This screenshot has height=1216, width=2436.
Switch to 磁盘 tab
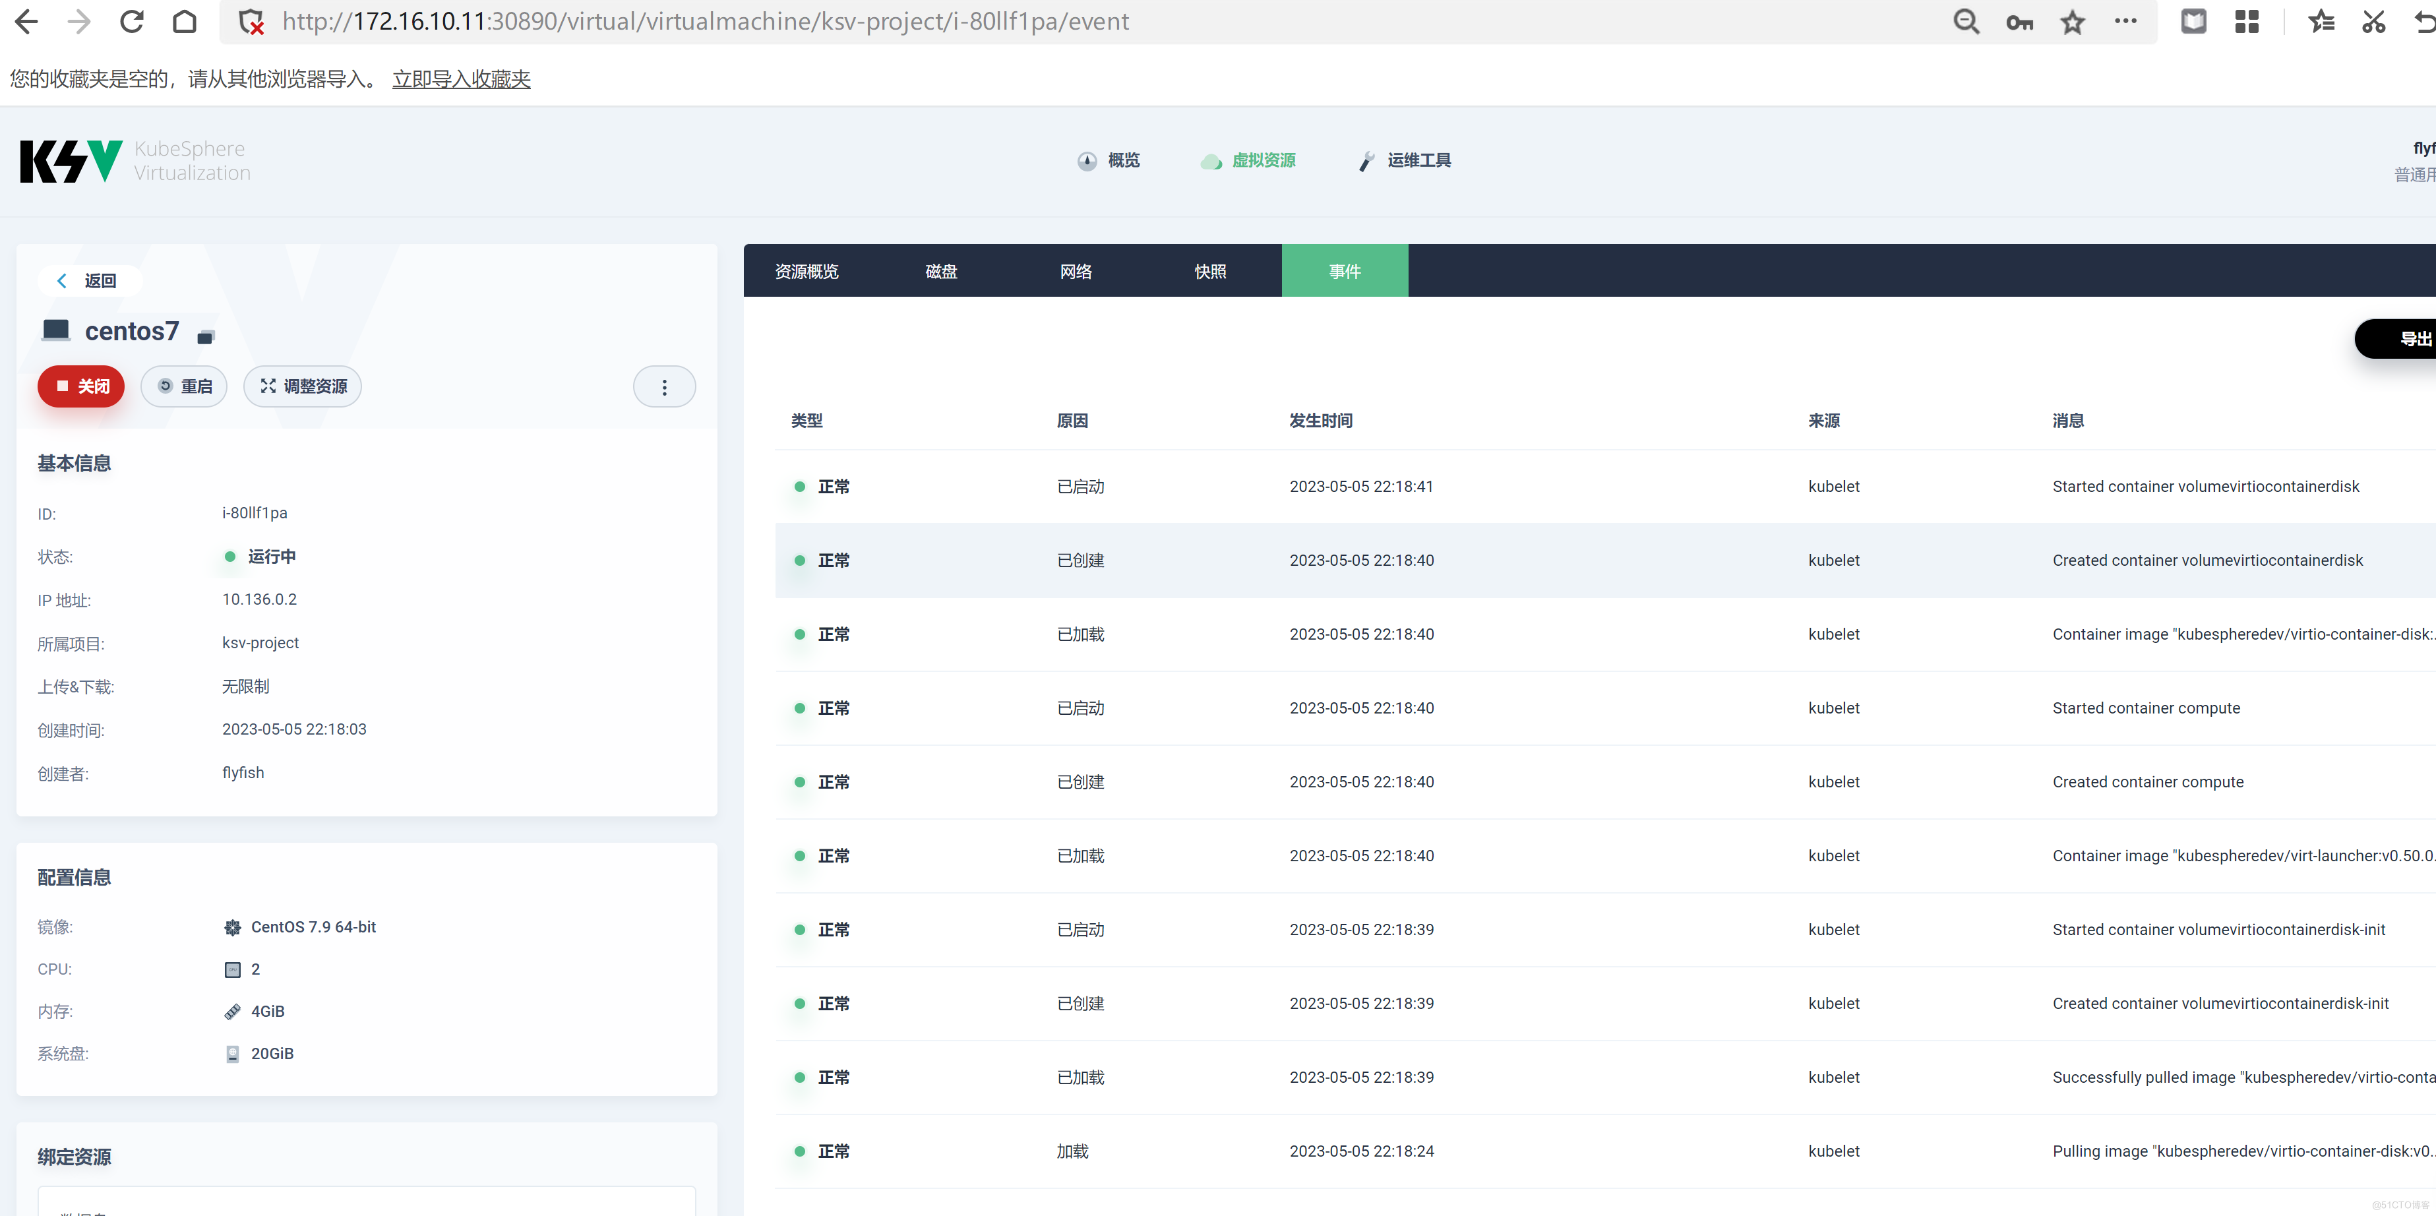click(x=941, y=272)
